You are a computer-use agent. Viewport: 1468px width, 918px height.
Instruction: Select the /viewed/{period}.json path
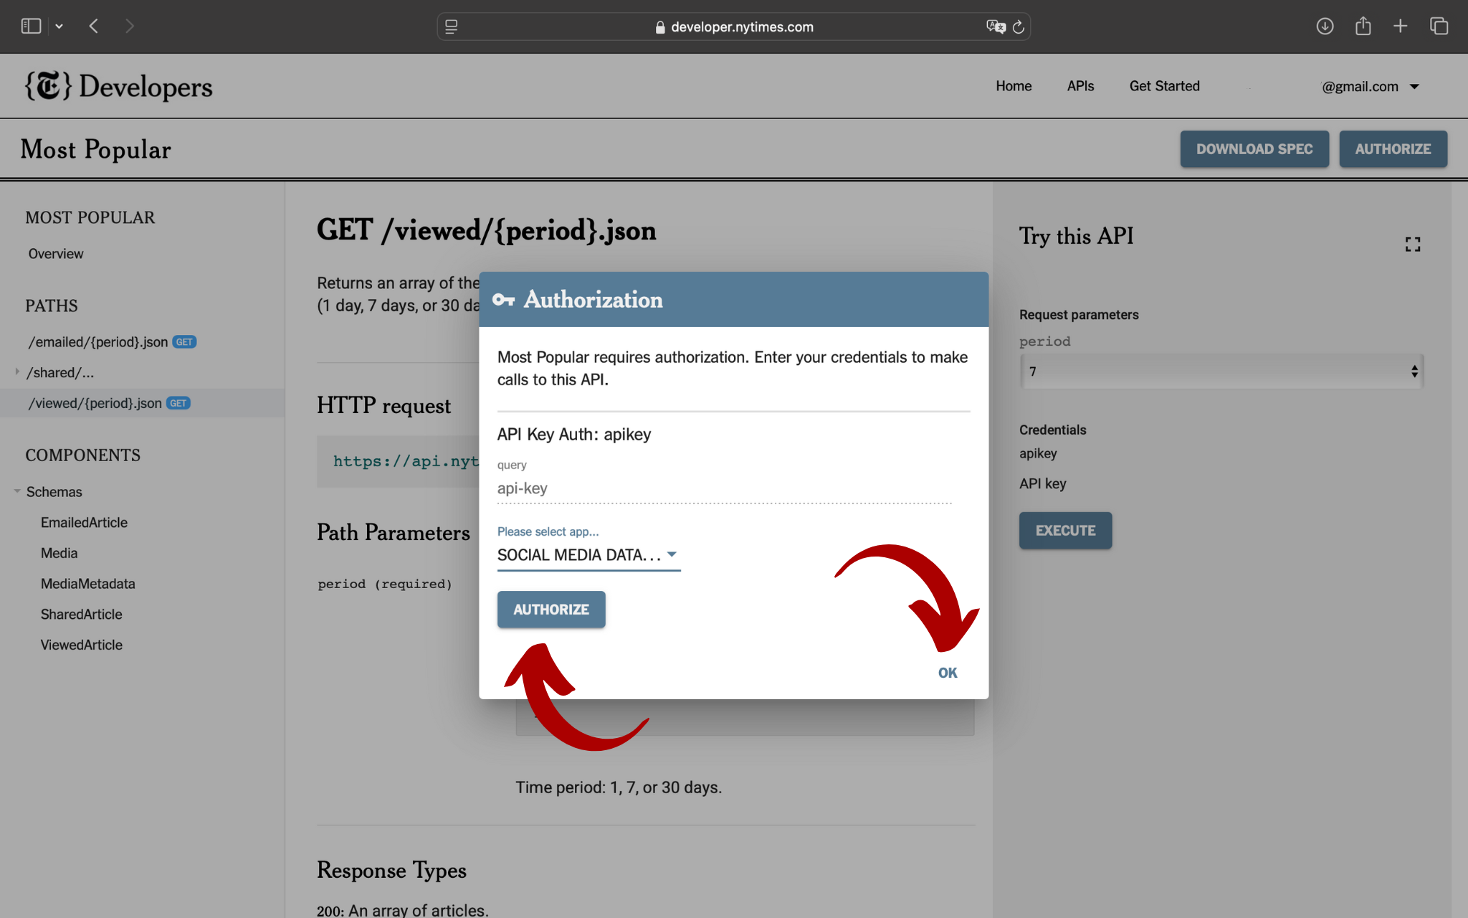pos(95,403)
